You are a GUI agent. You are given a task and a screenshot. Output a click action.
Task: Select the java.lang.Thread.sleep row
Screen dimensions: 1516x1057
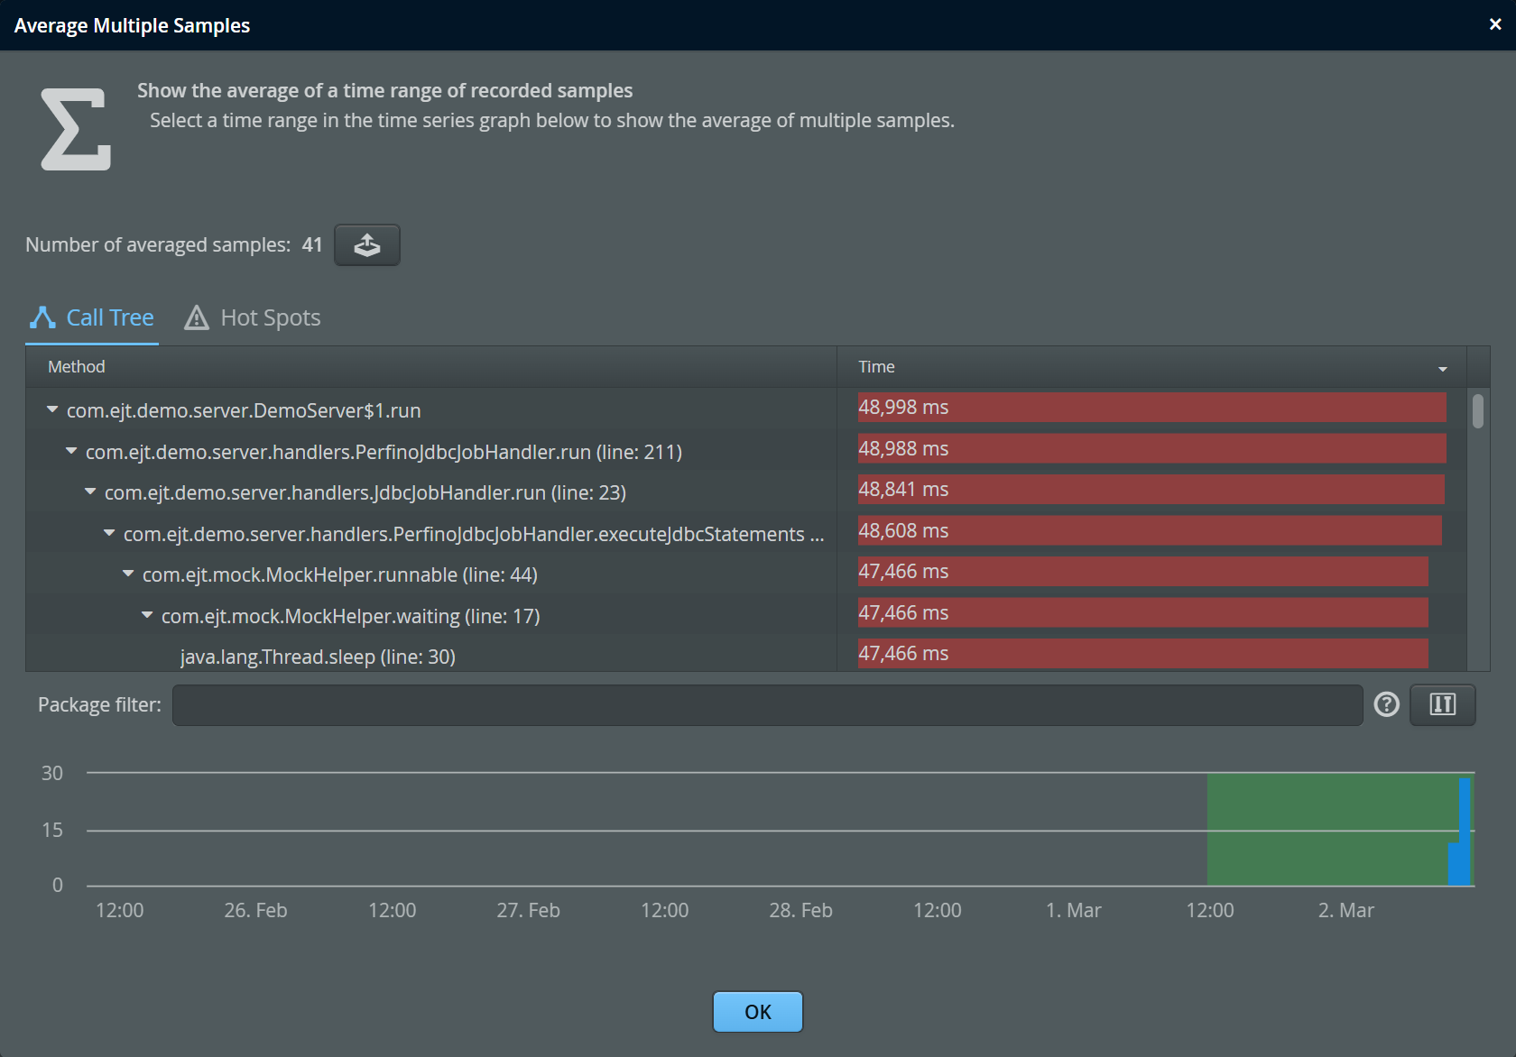point(318,657)
